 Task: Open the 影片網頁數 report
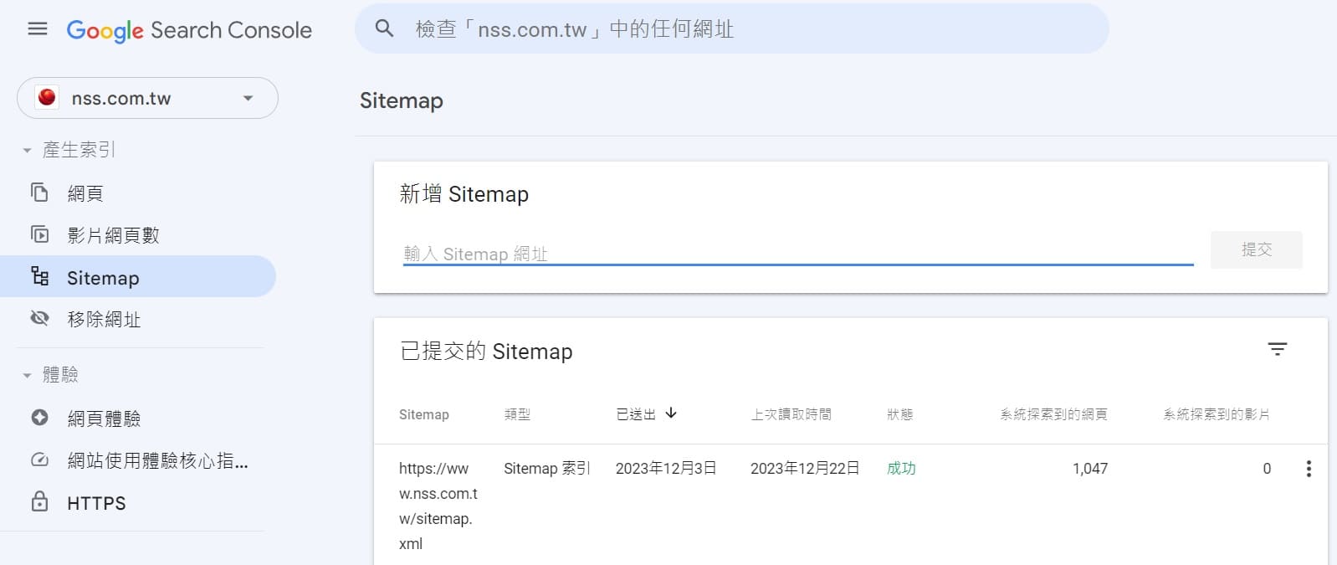113,235
